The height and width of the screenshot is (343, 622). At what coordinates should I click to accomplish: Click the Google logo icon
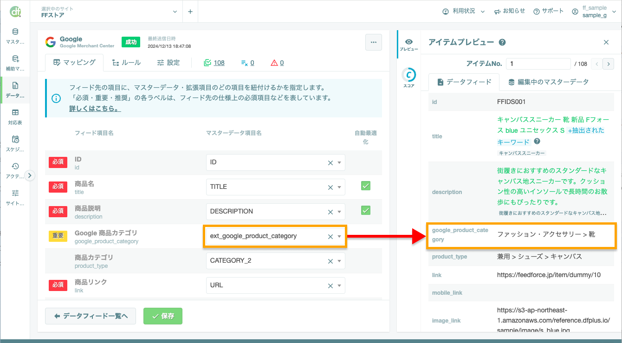click(51, 42)
